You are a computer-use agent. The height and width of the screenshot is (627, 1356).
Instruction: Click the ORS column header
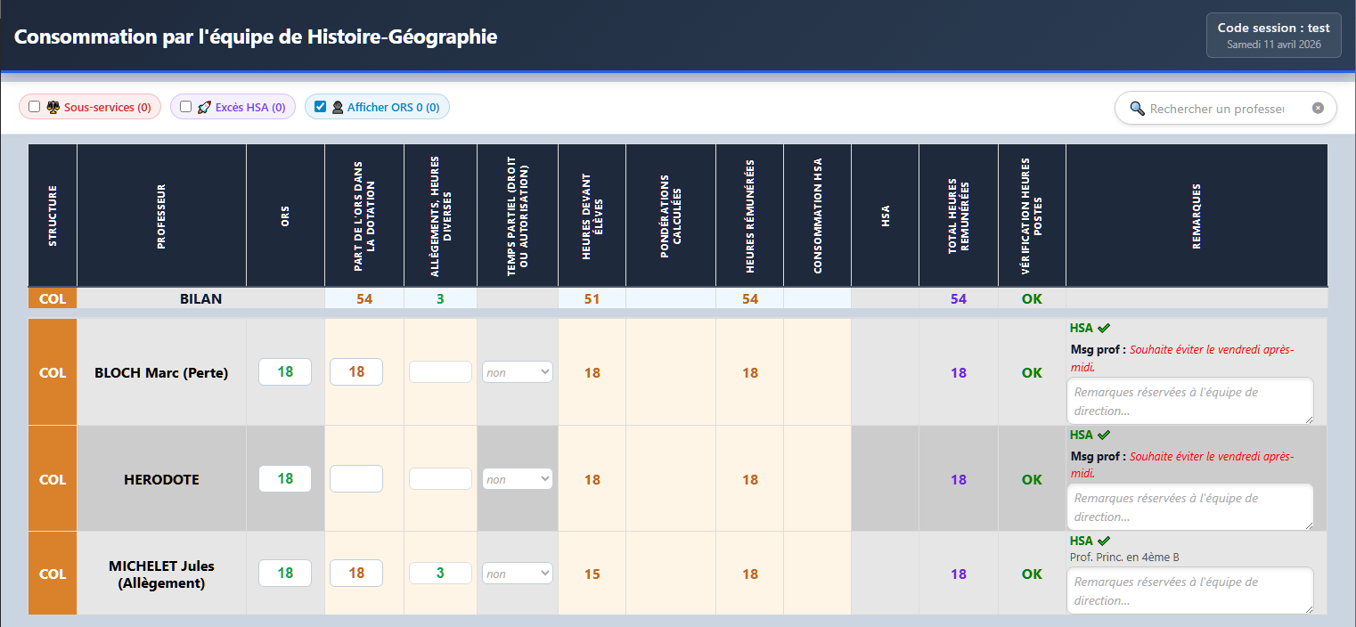click(285, 216)
